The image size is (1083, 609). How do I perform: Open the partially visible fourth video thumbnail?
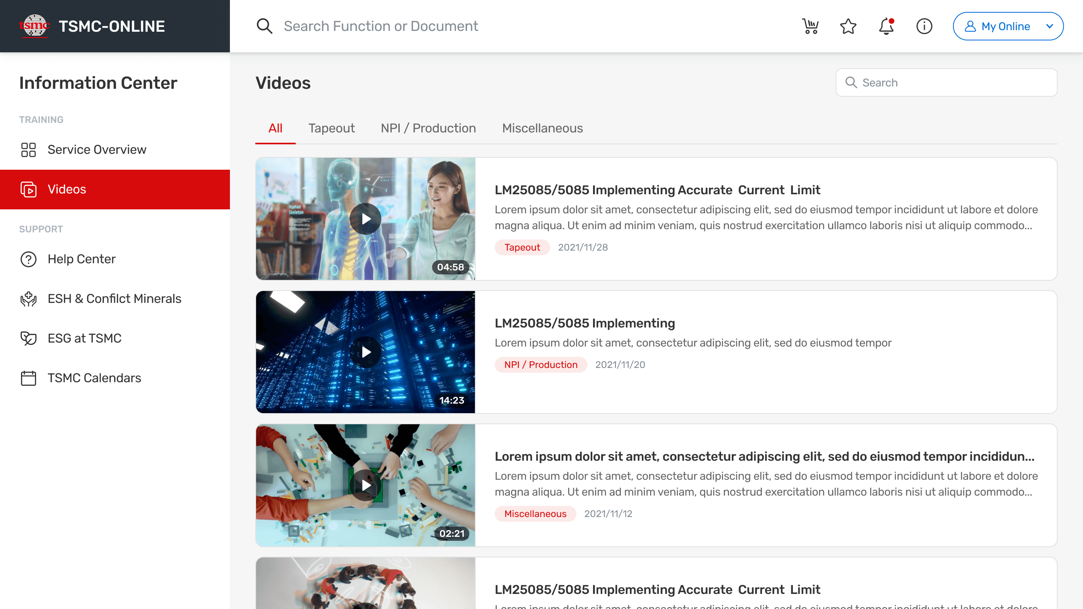tap(365, 583)
